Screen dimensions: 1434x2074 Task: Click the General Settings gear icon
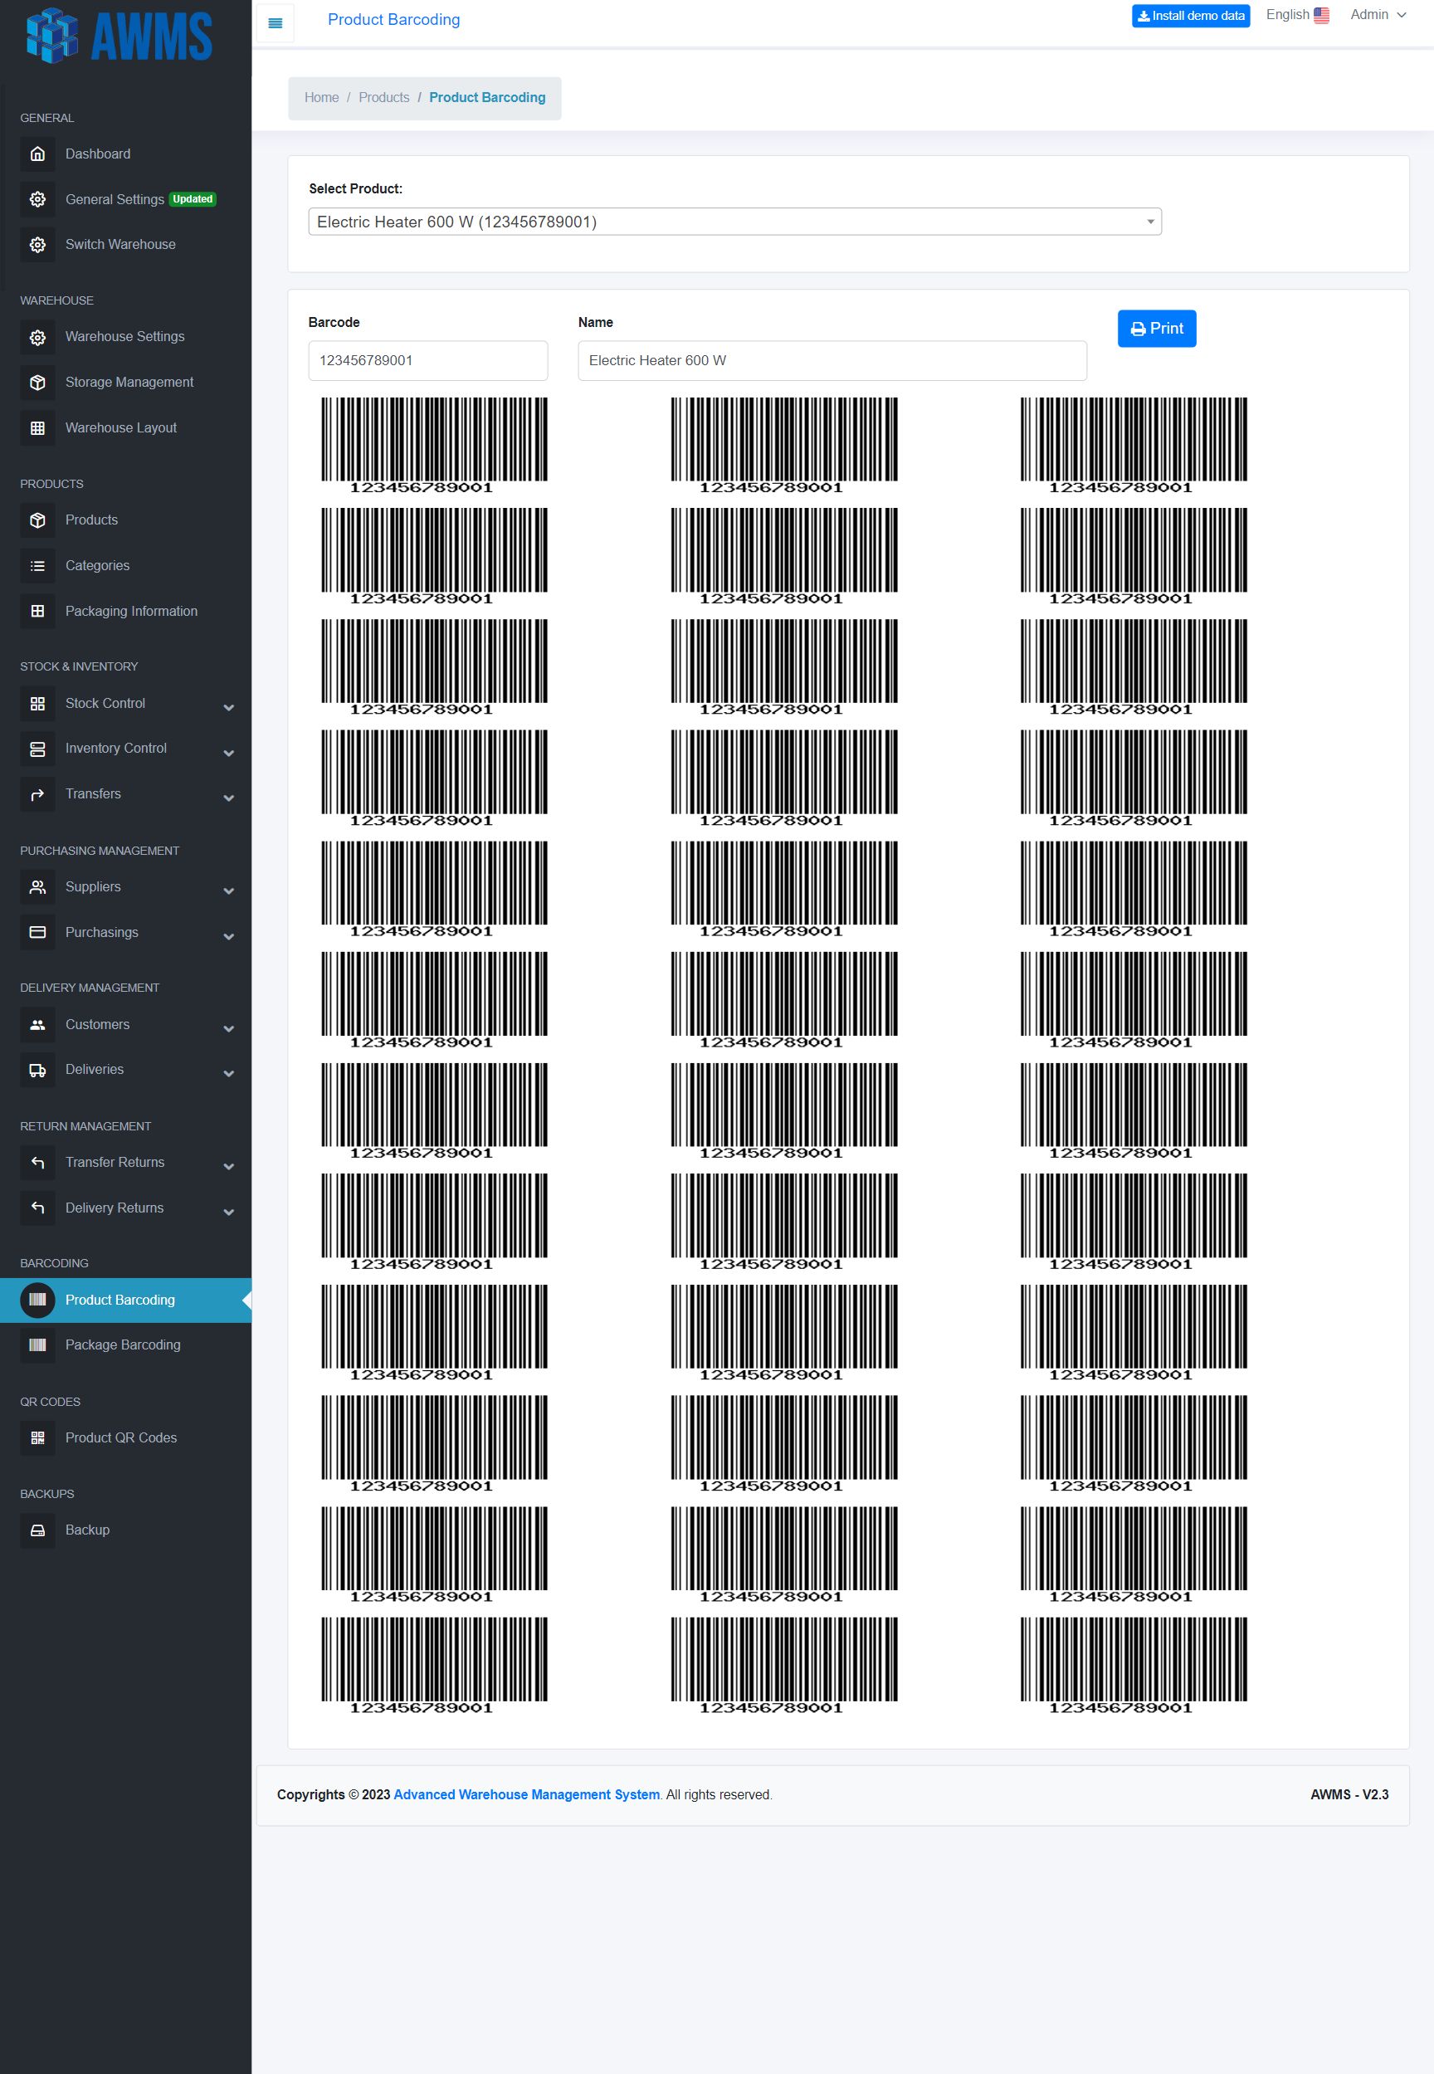point(37,199)
